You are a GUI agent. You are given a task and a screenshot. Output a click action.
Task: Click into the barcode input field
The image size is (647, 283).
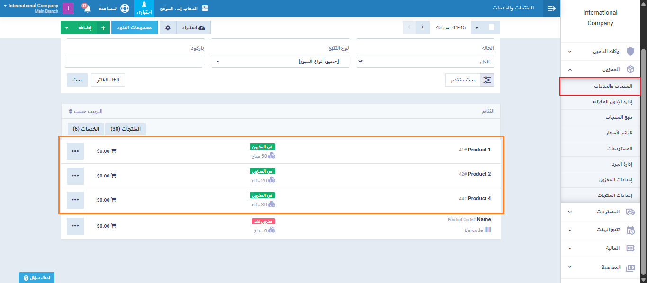tap(134, 62)
